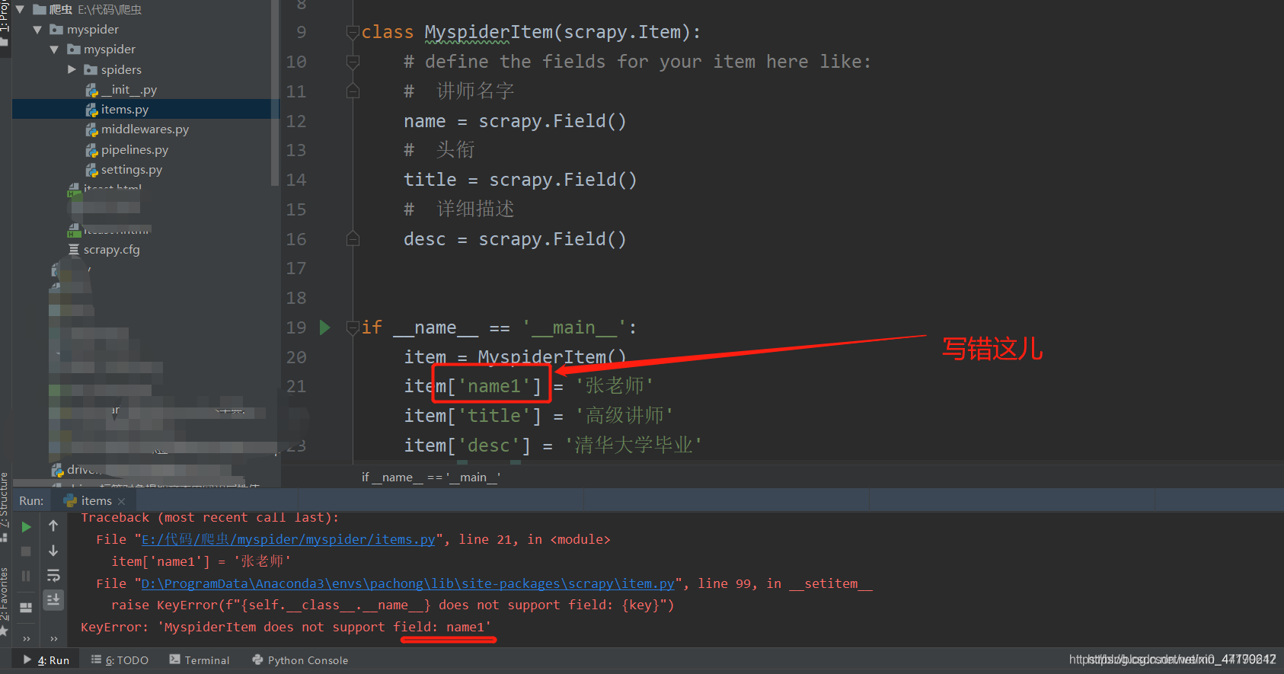Click line number 17 in the gutter
Image resolution: width=1284 pixels, height=674 pixels.
click(x=296, y=268)
